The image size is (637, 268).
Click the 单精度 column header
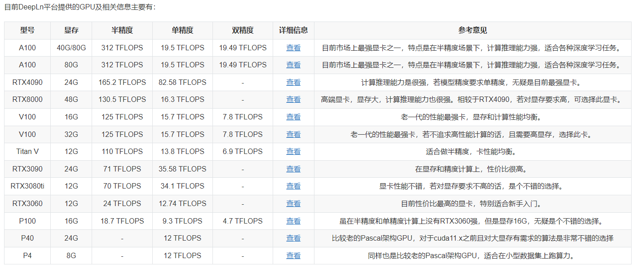click(182, 31)
